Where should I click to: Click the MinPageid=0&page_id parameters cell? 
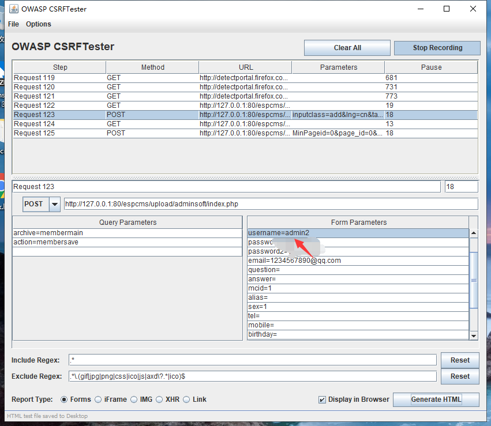(338, 133)
